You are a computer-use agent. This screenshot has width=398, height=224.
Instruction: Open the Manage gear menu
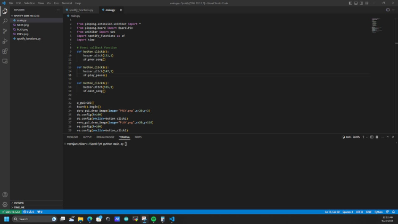click(5, 204)
